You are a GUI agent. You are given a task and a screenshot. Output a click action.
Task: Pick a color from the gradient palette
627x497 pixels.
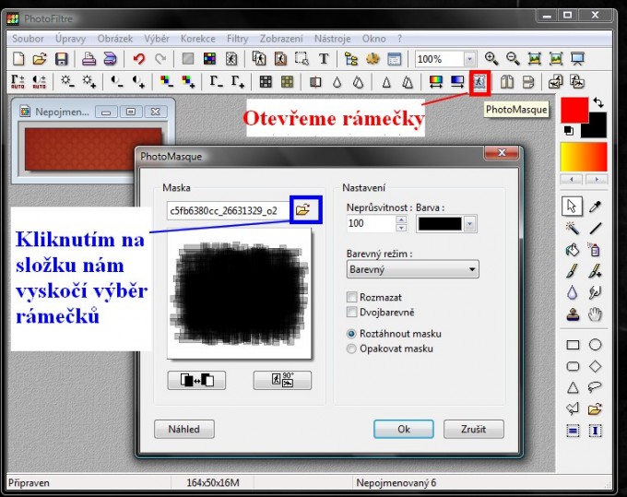click(x=584, y=157)
